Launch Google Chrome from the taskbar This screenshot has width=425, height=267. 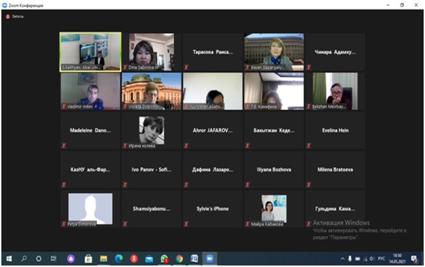pos(179,258)
